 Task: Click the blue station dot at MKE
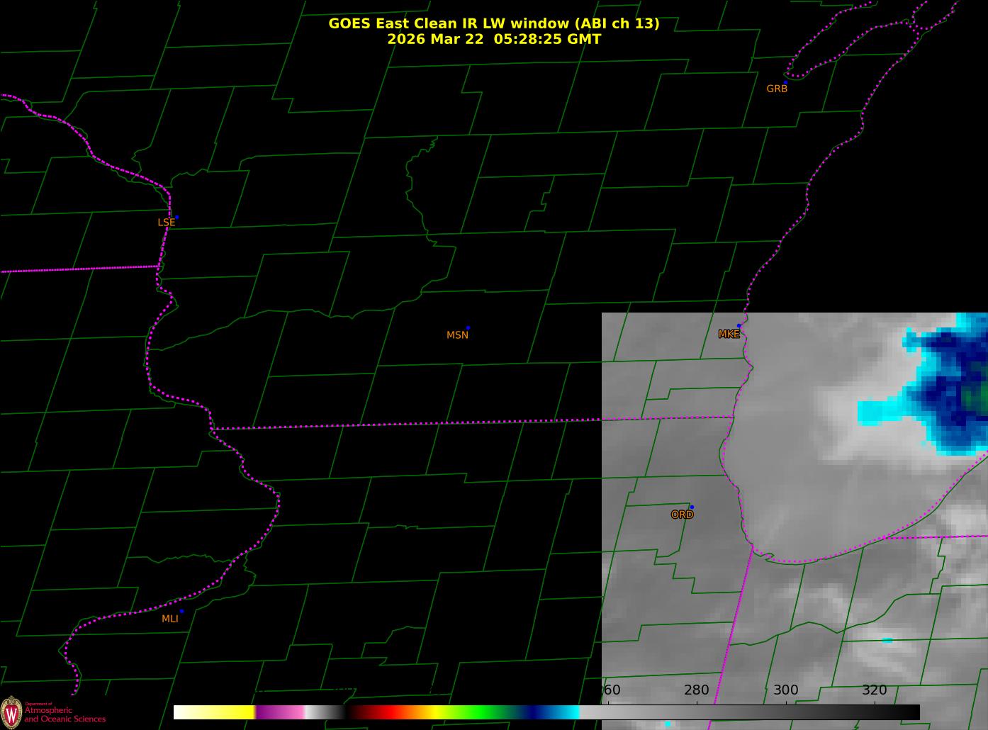(739, 326)
